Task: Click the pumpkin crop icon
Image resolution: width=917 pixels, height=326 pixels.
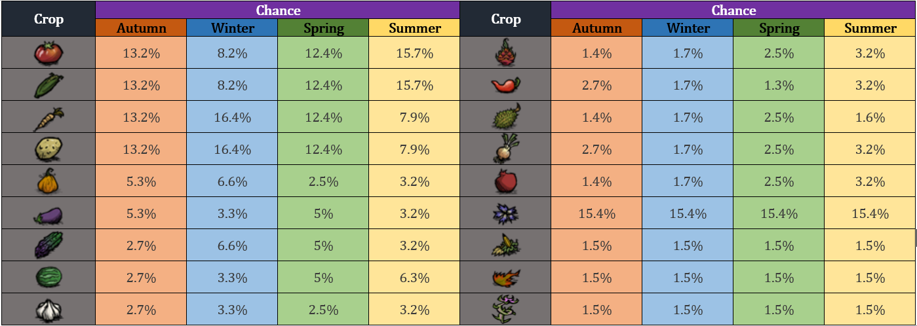Action: 48,181
